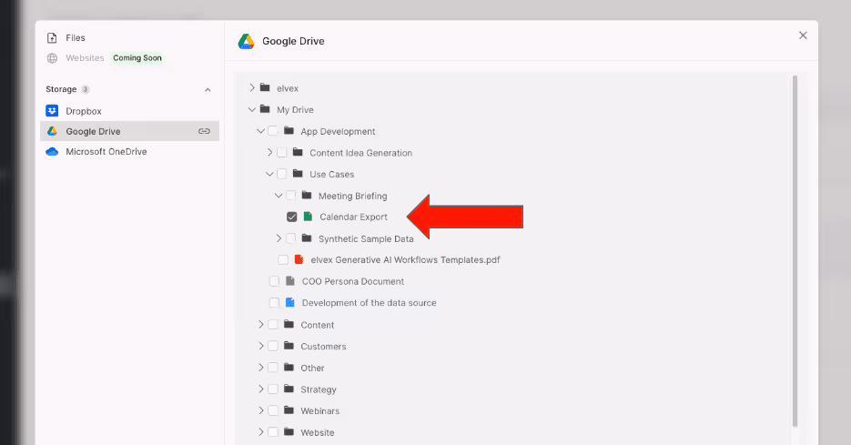Screen dimensions: 851x445
Task: Click the Content folder icon
Action: 289,324
